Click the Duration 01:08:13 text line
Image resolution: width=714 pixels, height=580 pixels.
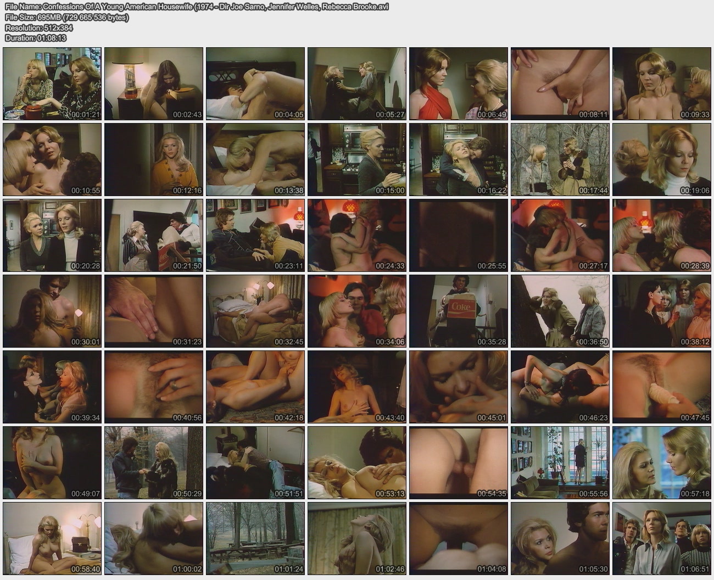[x=36, y=38]
